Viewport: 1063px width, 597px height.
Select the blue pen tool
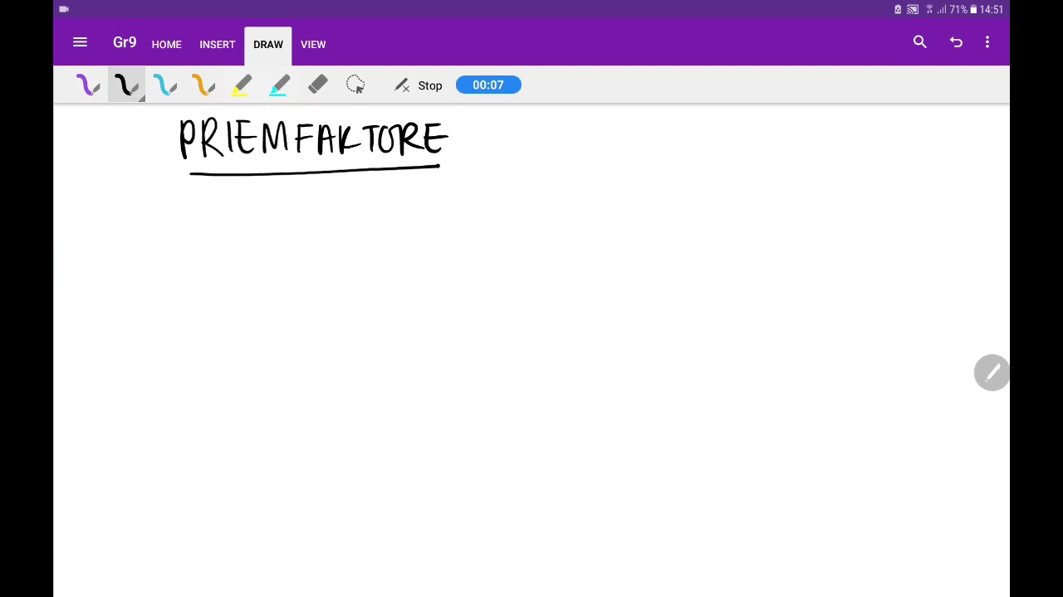[x=164, y=85]
